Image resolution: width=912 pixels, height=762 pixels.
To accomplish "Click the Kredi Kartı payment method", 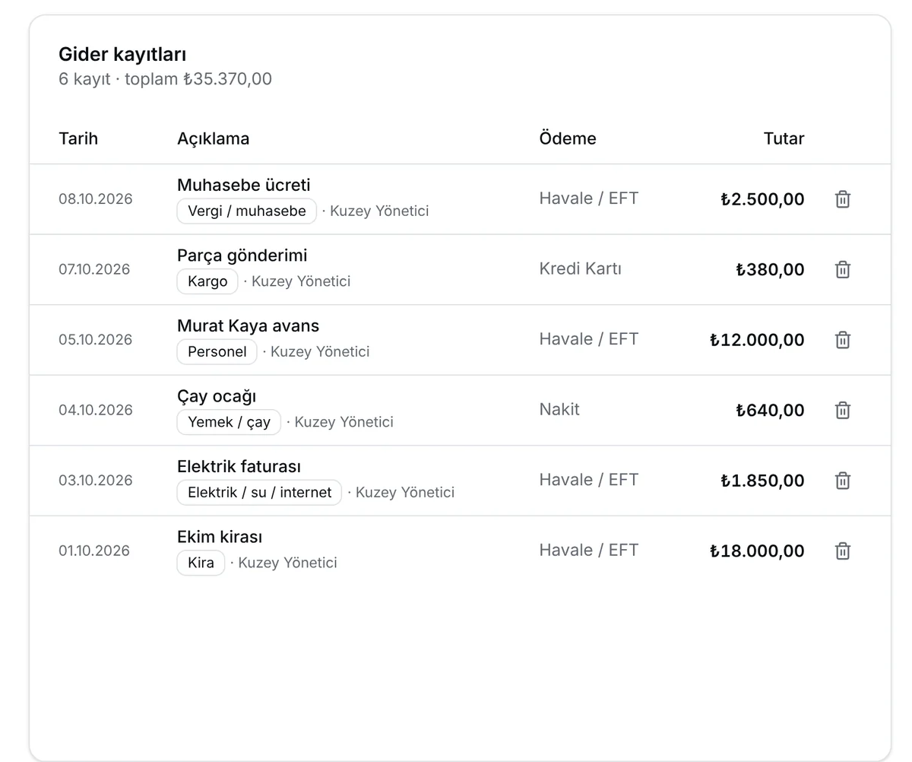I will (581, 268).
